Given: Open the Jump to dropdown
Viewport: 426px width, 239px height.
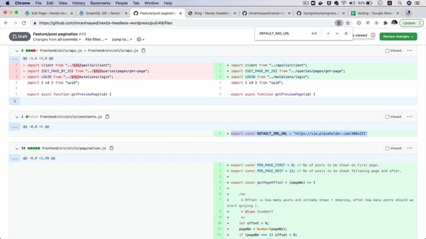Looking at the screenshot, I should point(122,39).
